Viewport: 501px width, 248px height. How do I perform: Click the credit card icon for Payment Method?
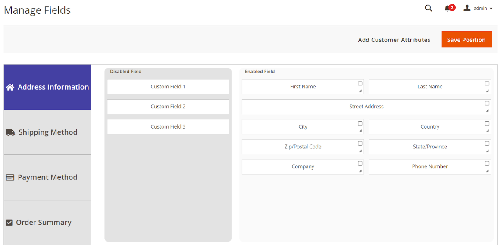[10, 178]
